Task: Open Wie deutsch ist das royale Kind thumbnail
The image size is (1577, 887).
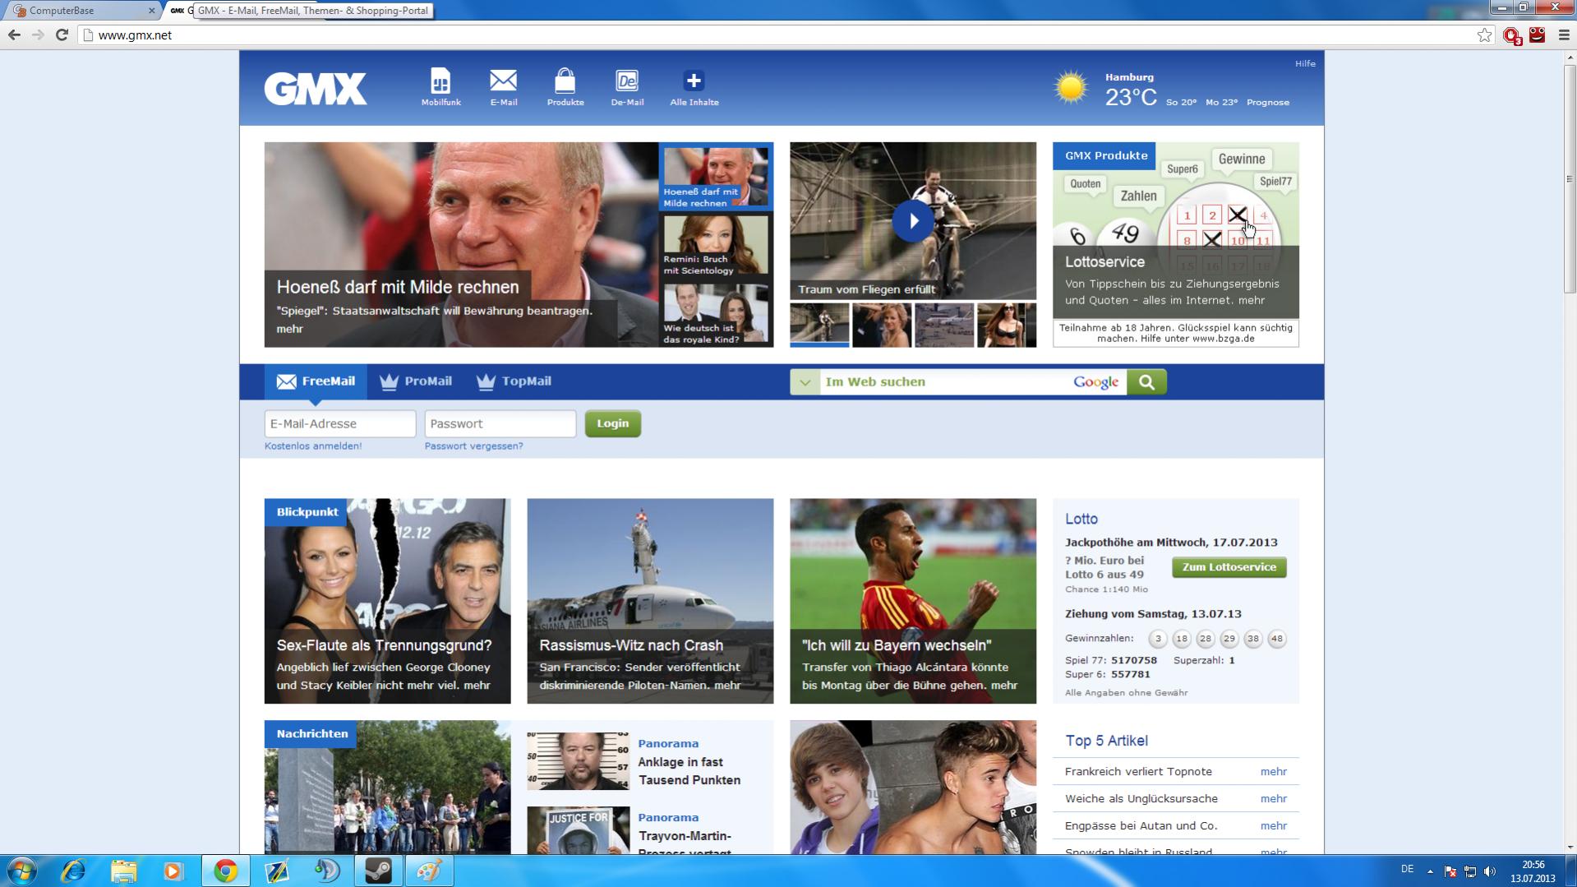Action: 715,315
